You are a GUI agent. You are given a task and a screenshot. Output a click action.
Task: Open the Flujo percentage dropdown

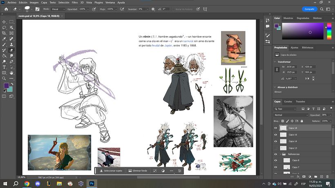(x=116, y=9)
